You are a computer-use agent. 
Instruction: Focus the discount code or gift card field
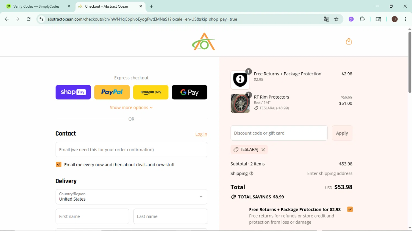tap(279, 133)
